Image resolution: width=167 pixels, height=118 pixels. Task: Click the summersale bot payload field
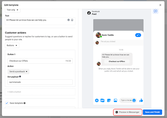coord(40,82)
